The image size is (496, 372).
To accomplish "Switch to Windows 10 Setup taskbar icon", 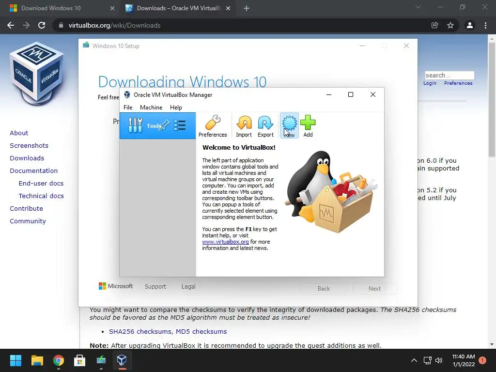I will click(101, 360).
